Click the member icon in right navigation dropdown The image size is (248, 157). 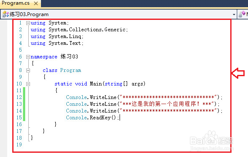(x=242, y=14)
